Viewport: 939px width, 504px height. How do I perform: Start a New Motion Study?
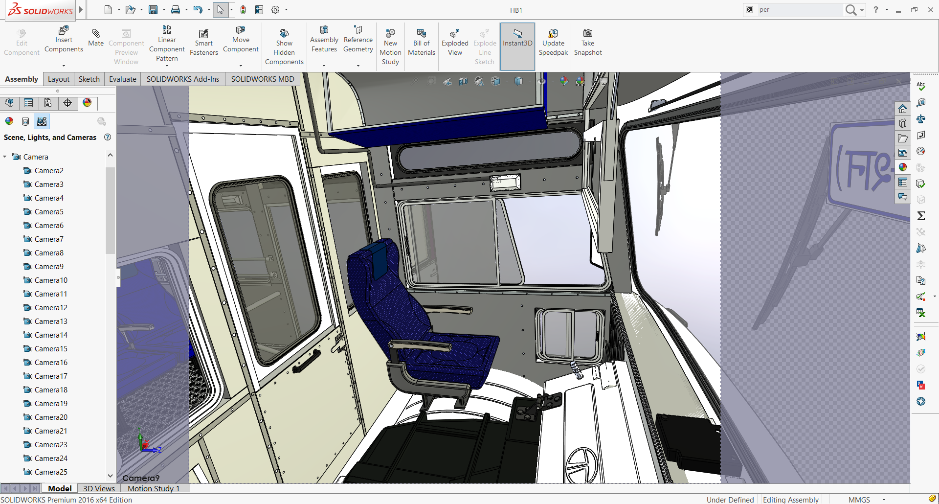point(390,34)
